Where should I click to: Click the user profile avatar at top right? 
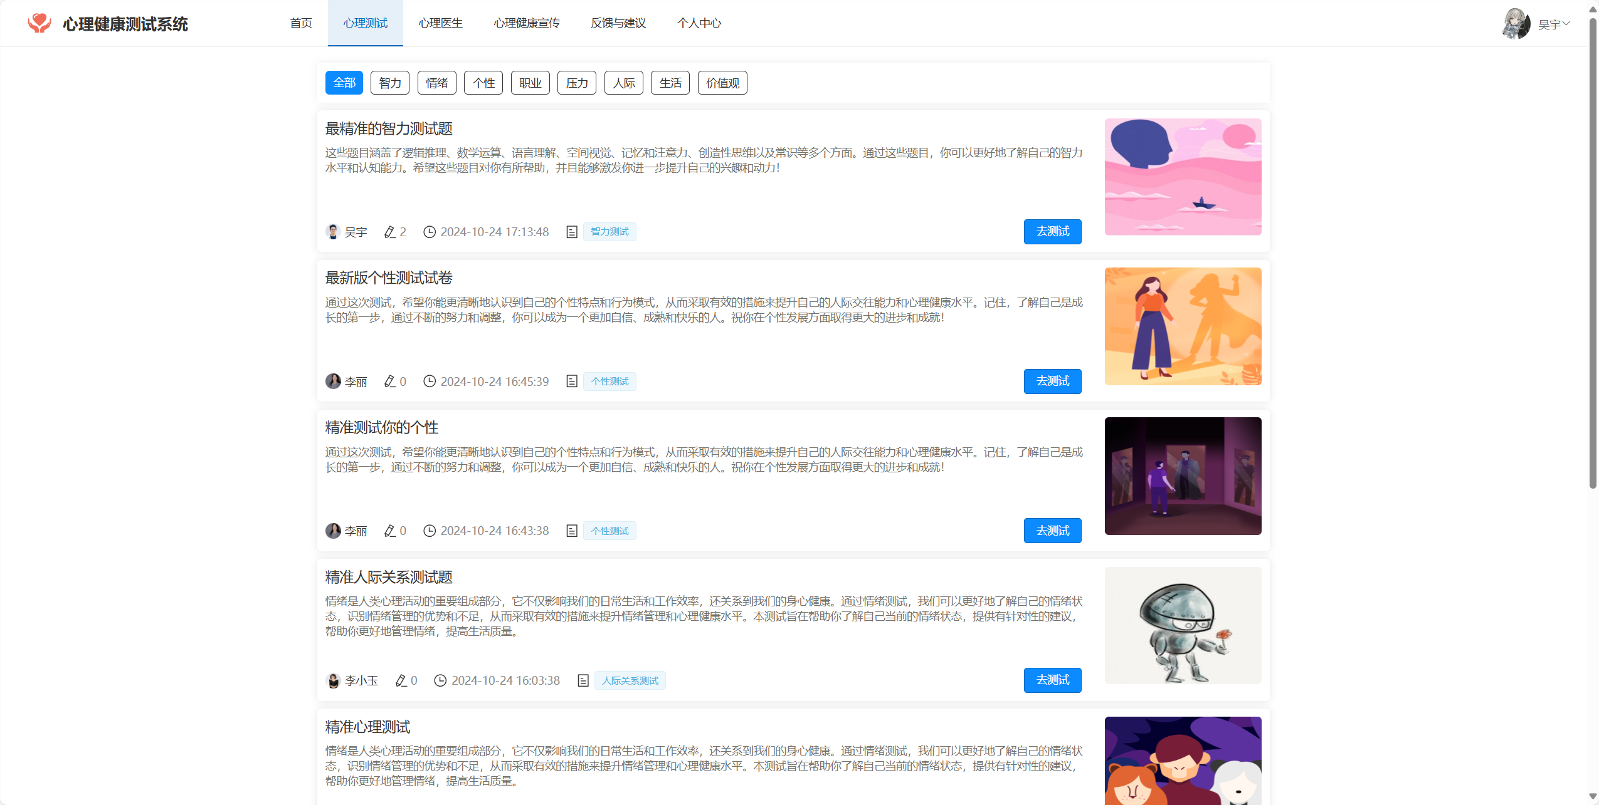coord(1516,24)
